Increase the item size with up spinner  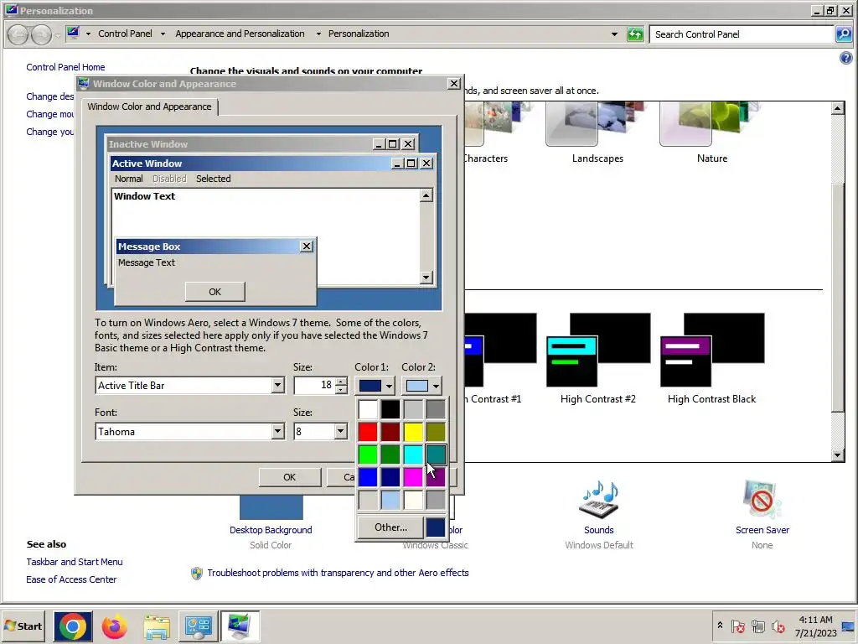[x=342, y=382]
